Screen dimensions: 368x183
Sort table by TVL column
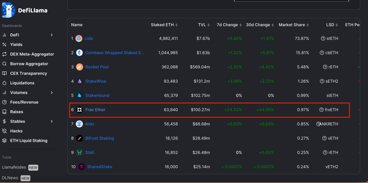[x=204, y=25]
